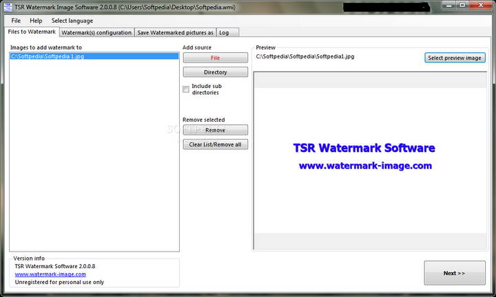Open www.watermark-image.com link in Version info
The height and width of the screenshot is (297, 496).
[50, 274]
